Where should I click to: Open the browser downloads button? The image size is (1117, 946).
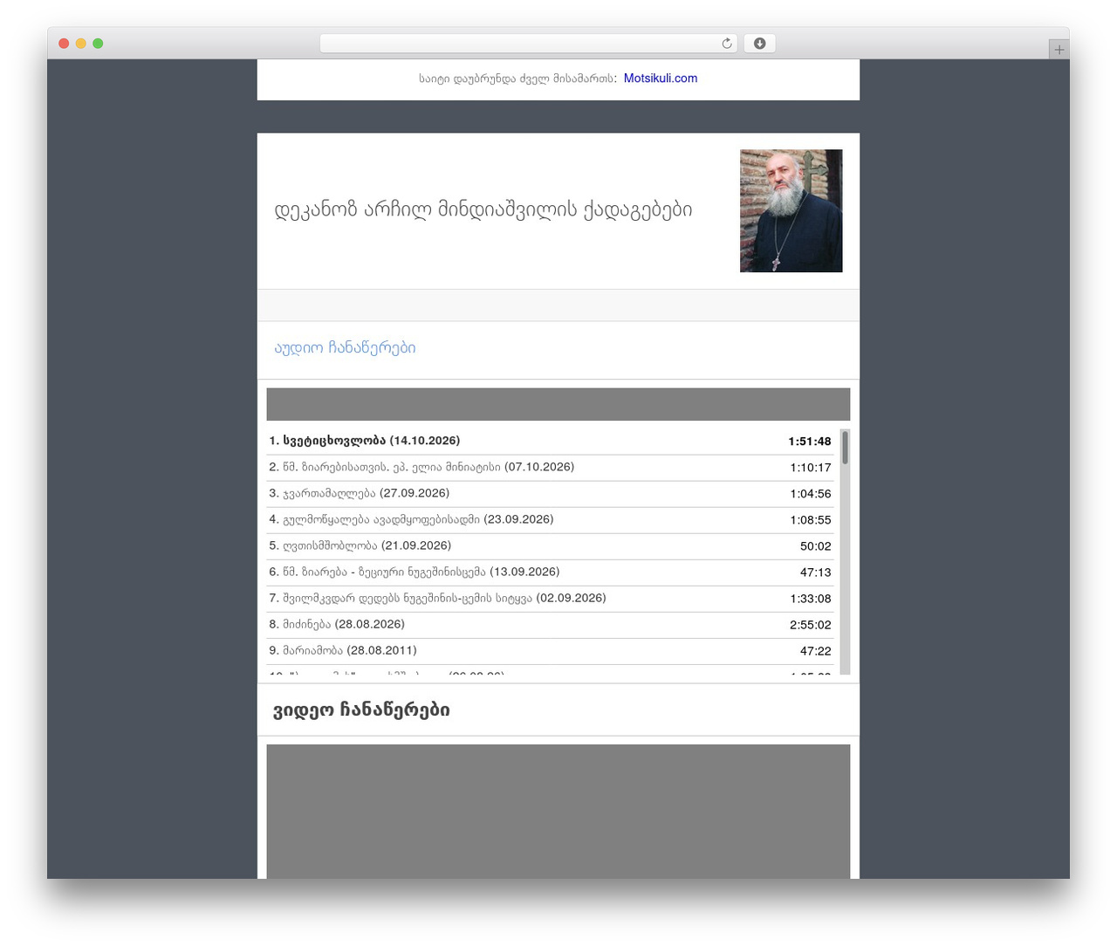coord(759,44)
